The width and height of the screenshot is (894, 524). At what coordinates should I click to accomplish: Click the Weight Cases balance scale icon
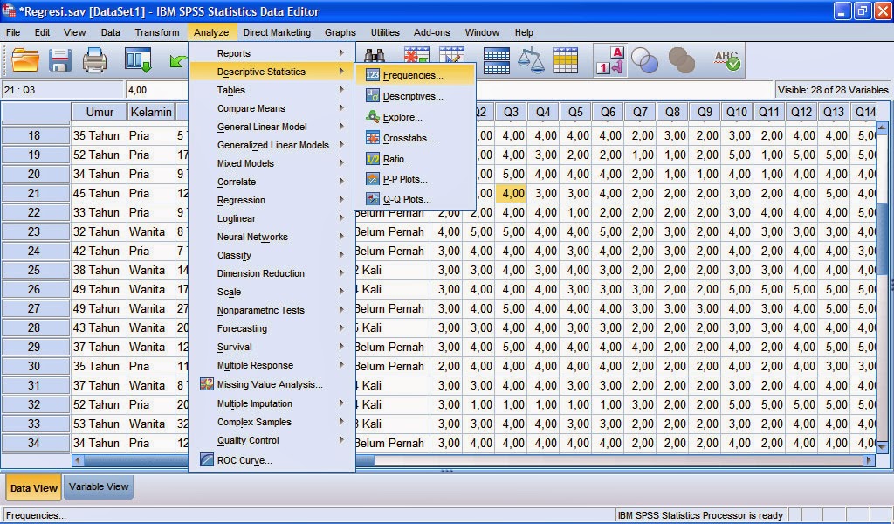point(531,60)
